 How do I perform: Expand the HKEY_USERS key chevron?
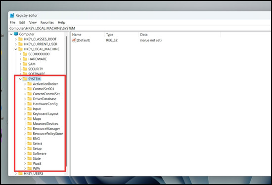(16, 173)
